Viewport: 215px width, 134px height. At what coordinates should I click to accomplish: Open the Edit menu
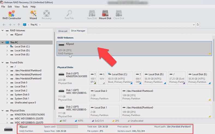pos(10,7)
